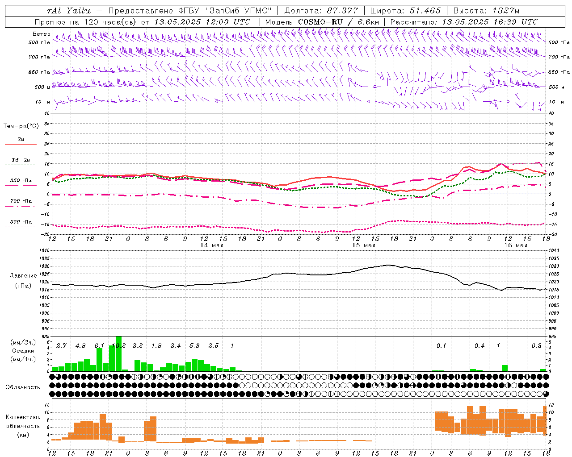Screen dimensions: 572x457
Task: Click the 3-hour precipitation value '10.2'
Action: pos(118,346)
